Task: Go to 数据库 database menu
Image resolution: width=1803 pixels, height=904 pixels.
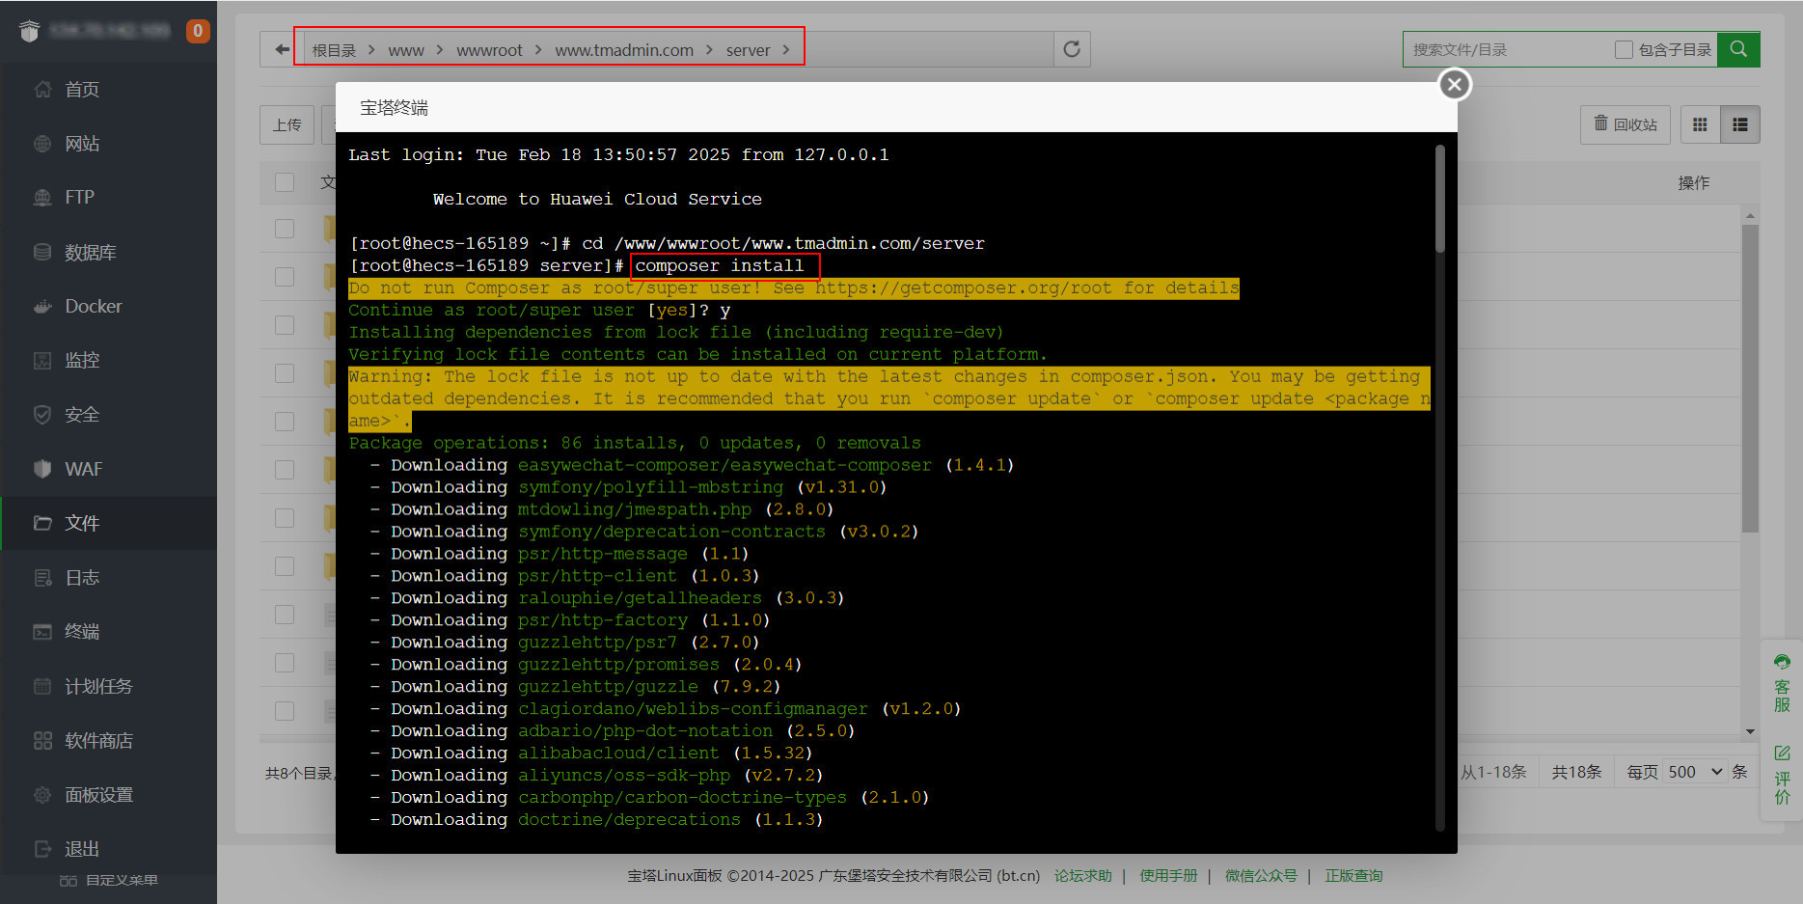Action: [x=90, y=252]
